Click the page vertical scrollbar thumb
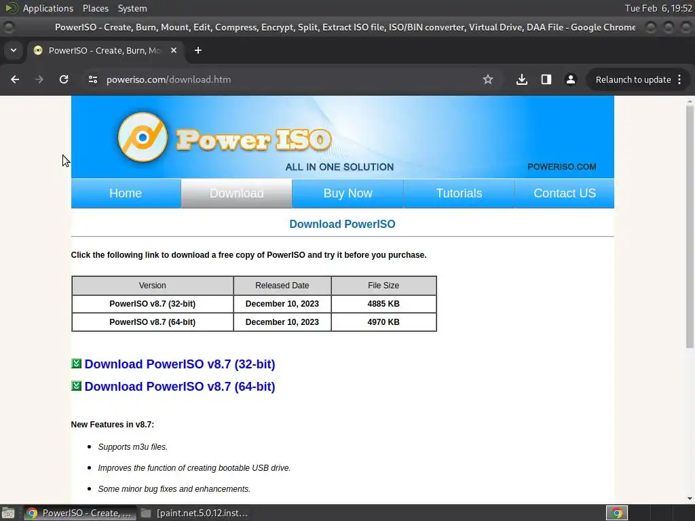 690,226
